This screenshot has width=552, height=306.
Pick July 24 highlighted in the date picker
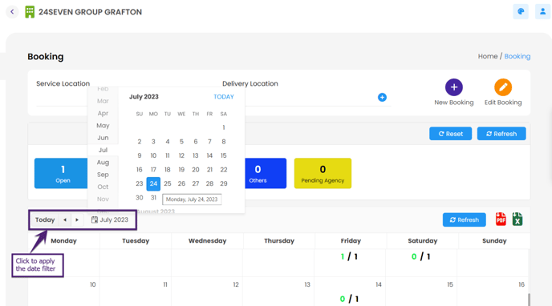coord(153,183)
